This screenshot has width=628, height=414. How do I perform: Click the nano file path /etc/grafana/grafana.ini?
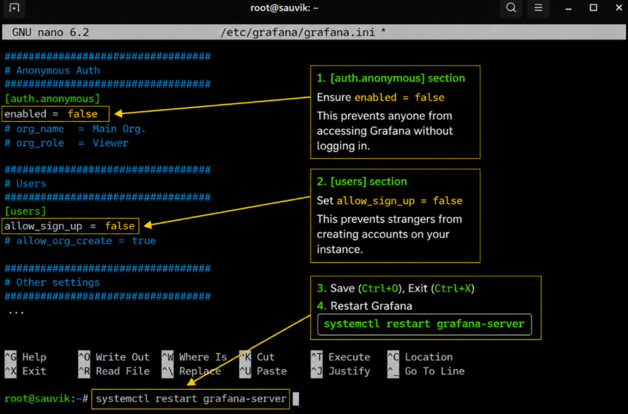click(298, 32)
